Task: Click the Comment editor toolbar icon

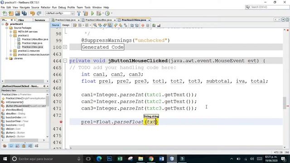Action: pyautogui.click(x=154, y=25)
